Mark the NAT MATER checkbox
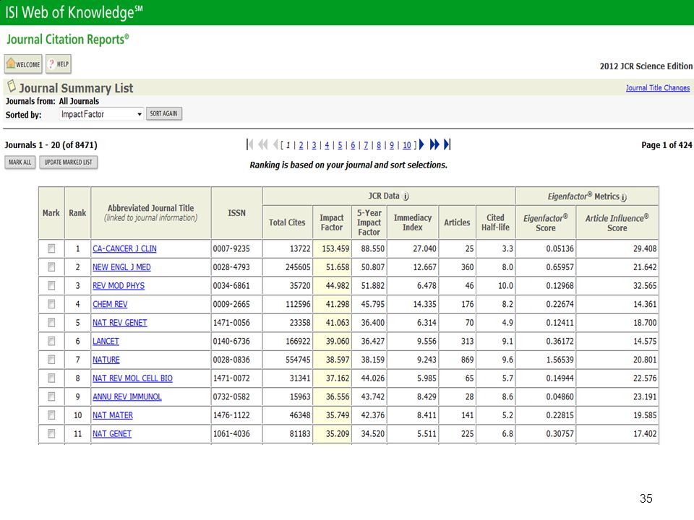 tap(51, 415)
